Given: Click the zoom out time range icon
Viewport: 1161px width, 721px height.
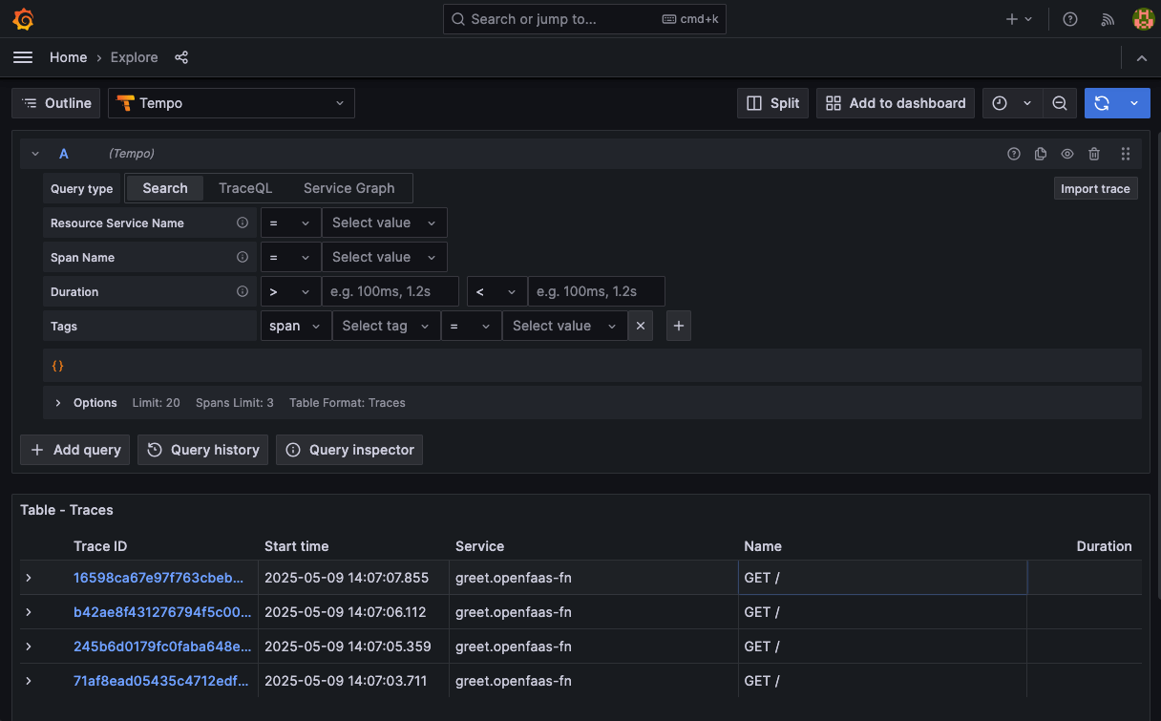Looking at the screenshot, I should [x=1060, y=103].
